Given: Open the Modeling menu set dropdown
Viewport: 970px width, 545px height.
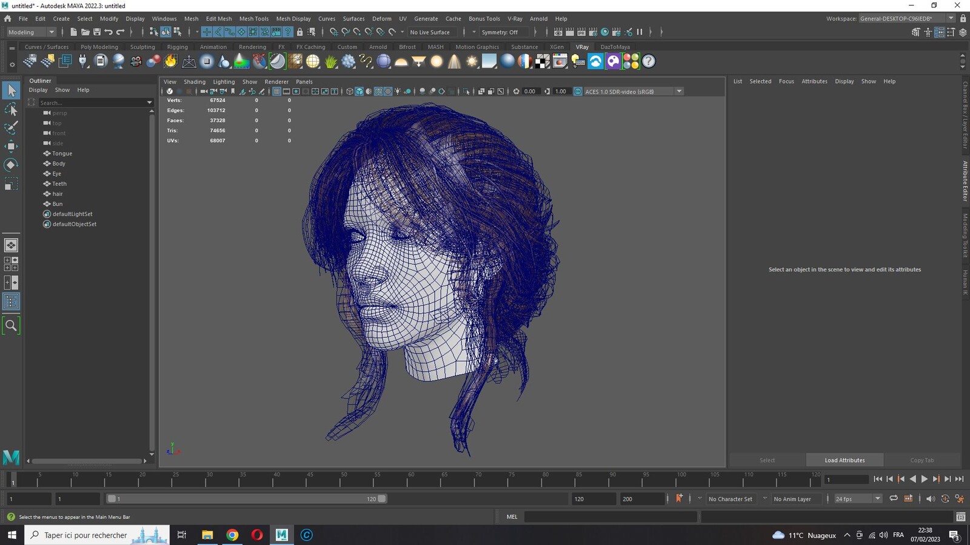Looking at the screenshot, I should [31, 32].
